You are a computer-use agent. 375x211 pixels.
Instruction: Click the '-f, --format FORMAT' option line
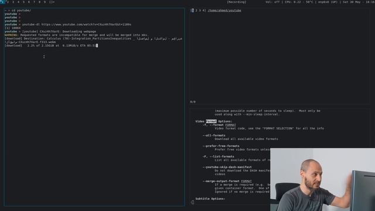coord(219,125)
